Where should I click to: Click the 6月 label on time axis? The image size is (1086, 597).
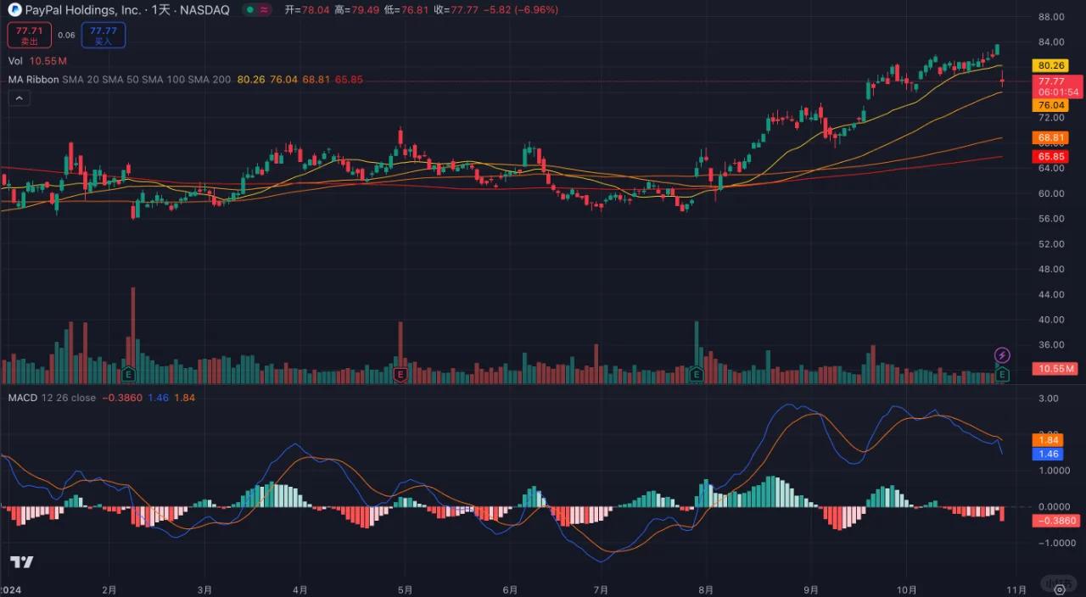[x=510, y=589]
